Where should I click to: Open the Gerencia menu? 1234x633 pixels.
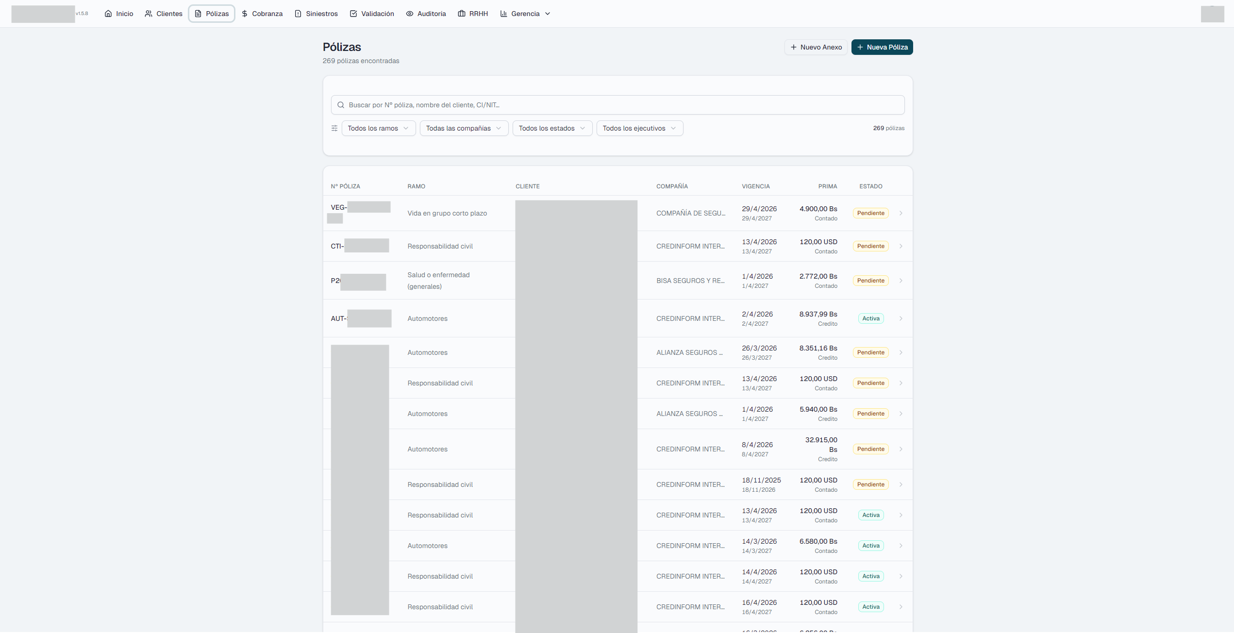coord(525,14)
